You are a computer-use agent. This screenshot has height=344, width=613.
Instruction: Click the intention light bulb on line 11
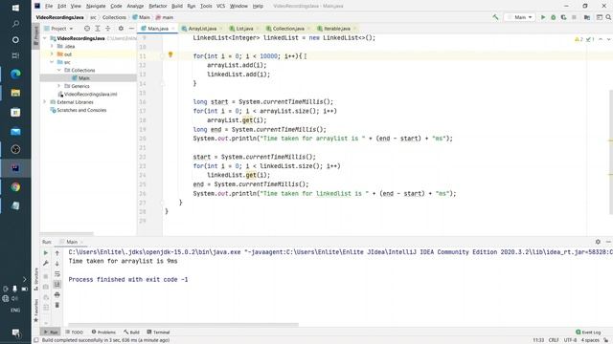[x=170, y=54]
